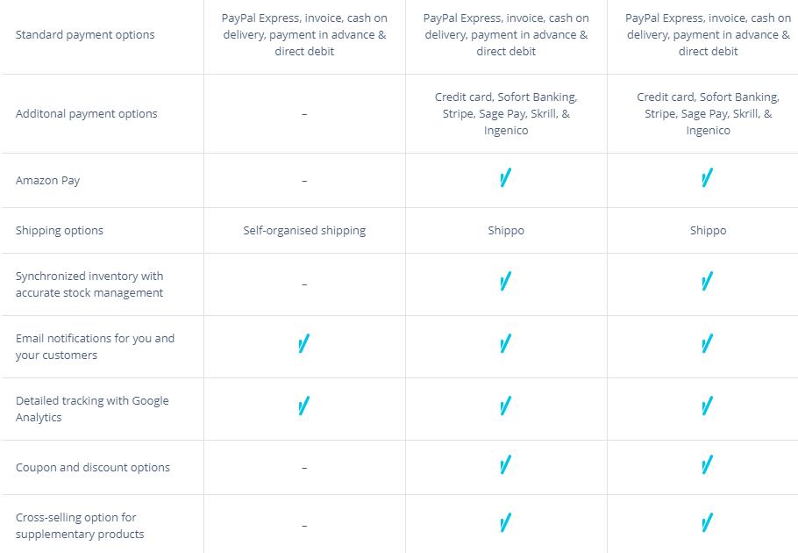Screen dimensions: 798x553
Task: Select the Synchronized inventory checkmark in the middle column
Action: [505, 283]
